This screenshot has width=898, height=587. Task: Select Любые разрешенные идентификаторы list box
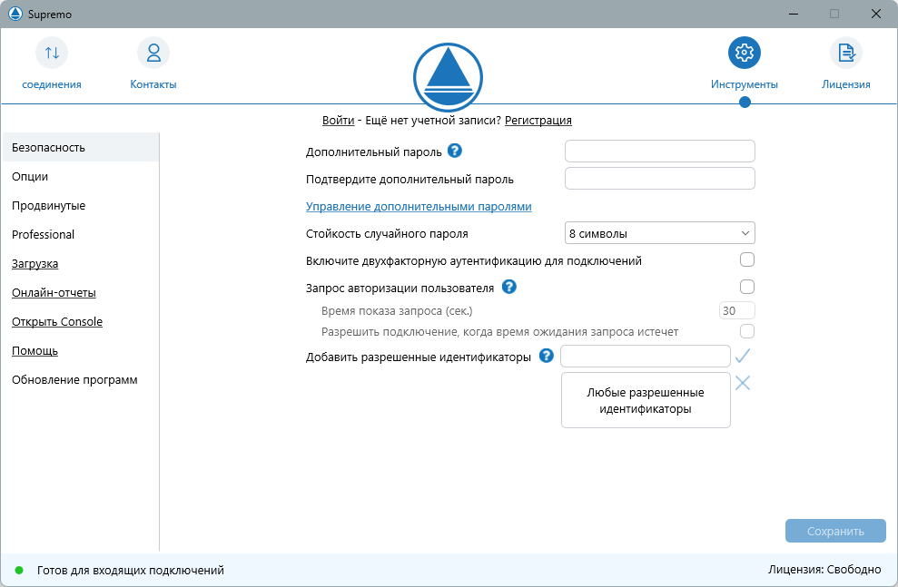[646, 400]
